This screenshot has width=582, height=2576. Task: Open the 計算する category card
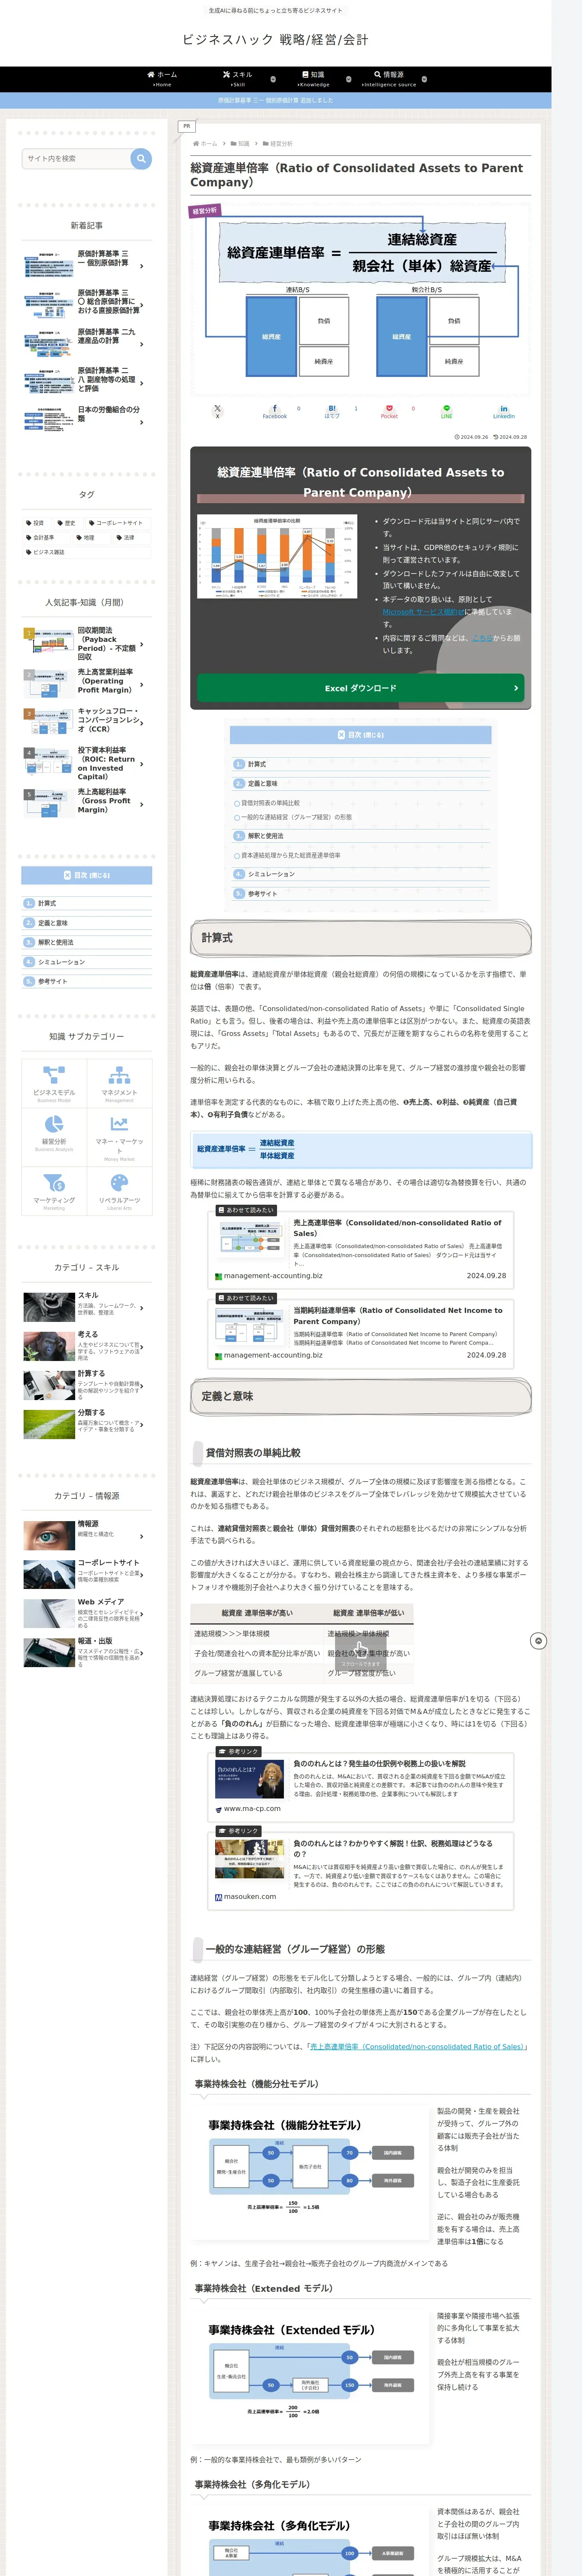[x=84, y=1385]
